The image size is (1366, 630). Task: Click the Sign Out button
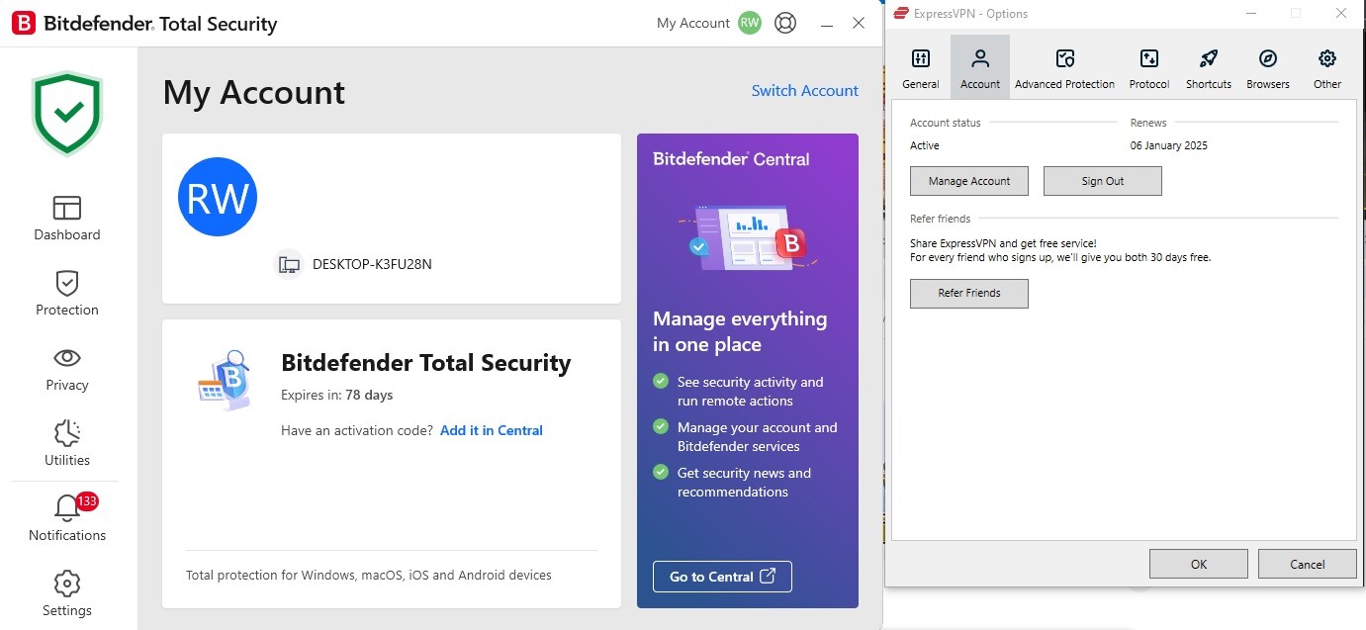pos(1103,181)
